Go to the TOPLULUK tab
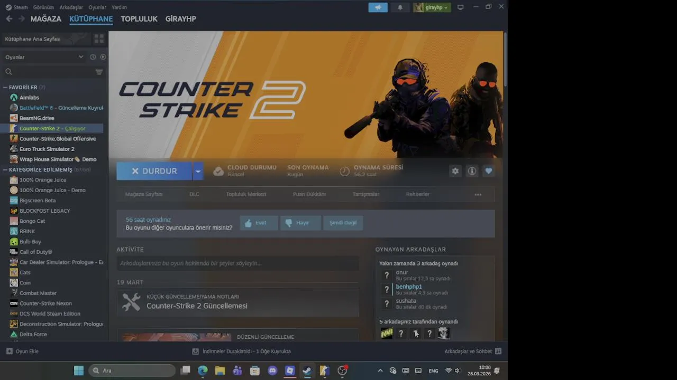 coord(139,19)
